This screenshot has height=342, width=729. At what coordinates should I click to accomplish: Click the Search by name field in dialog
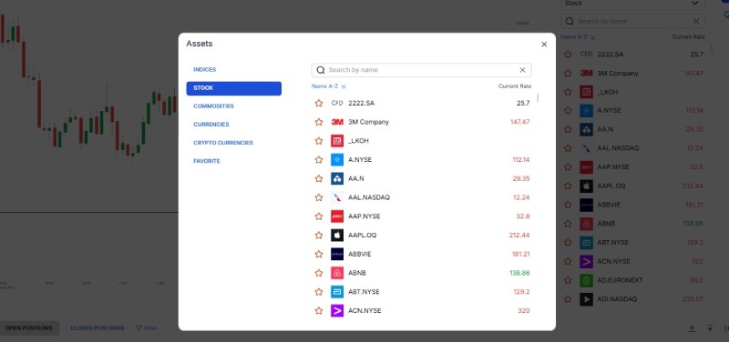click(x=421, y=70)
